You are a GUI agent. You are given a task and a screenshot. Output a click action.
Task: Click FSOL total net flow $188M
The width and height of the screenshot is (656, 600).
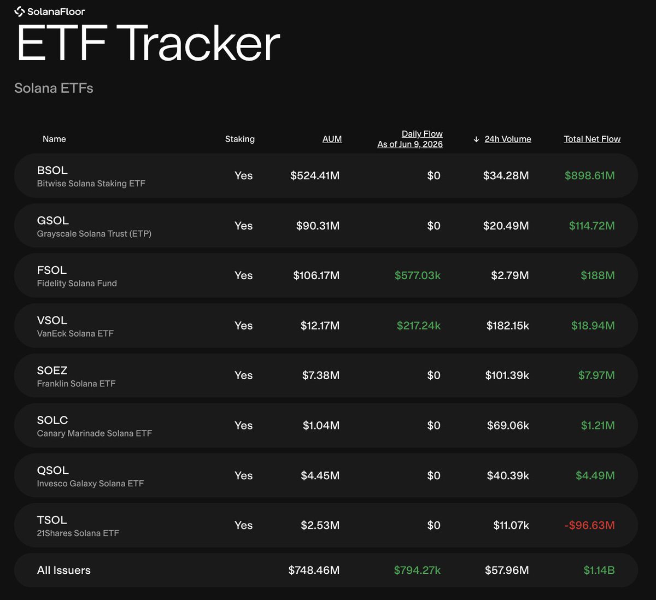[598, 275]
